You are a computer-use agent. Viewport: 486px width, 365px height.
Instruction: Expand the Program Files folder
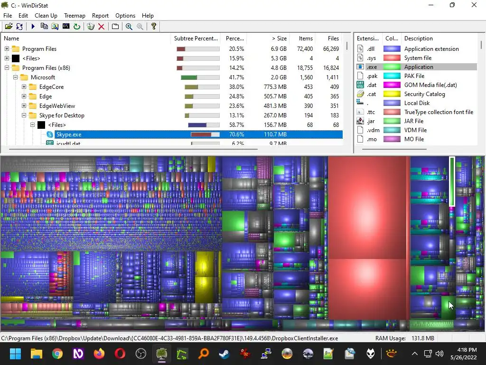(7, 49)
